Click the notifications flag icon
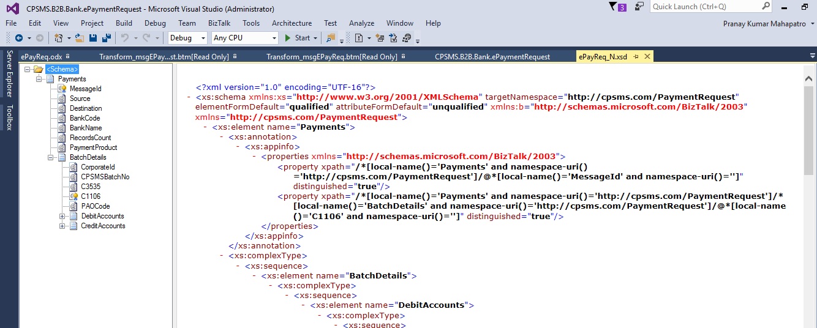817x328 pixels. (613, 7)
